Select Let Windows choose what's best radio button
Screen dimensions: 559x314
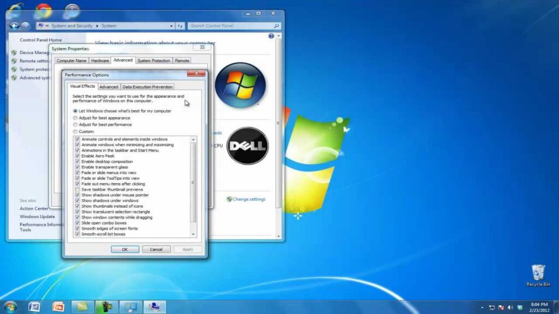[75, 111]
